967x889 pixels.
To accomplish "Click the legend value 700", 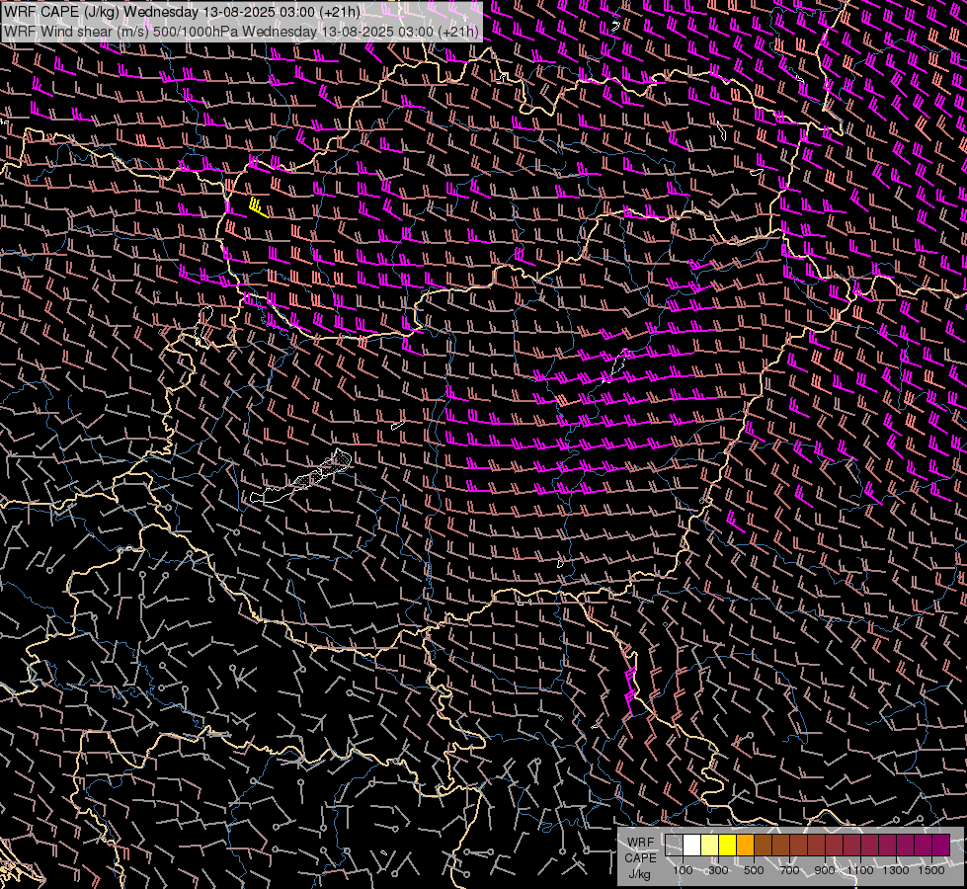I will 789,870.
